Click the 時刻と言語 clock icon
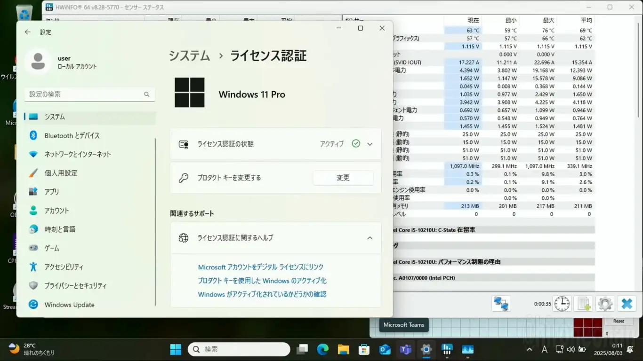The width and height of the screenshot is (643, 361). point(33,229)
